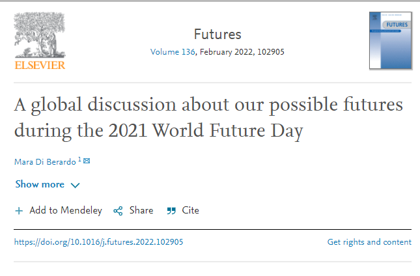The width and height of the screenshot is (420, 276).
Task: Click the Show more text
Action: click(40, 185)
